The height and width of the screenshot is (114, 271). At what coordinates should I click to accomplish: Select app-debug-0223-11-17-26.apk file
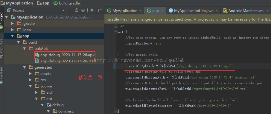pos(67,55)
